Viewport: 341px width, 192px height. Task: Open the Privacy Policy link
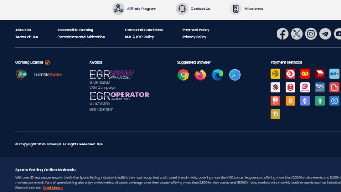(194, 37)
